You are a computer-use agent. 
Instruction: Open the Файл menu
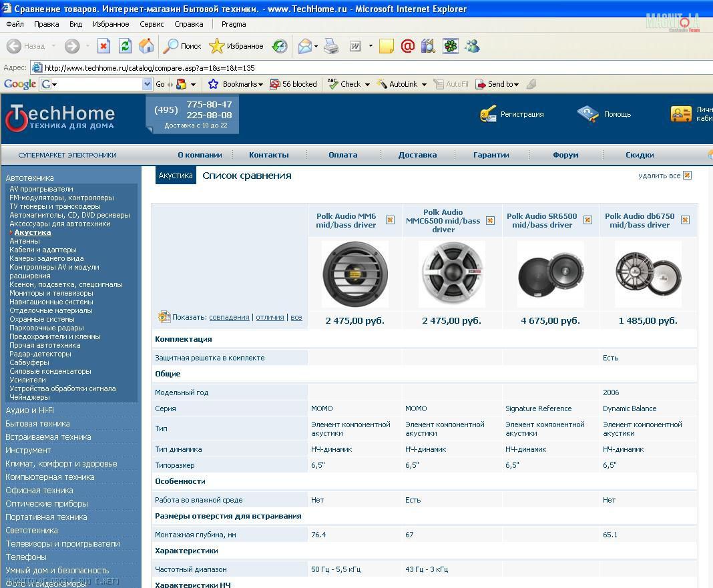click(15, 24)
